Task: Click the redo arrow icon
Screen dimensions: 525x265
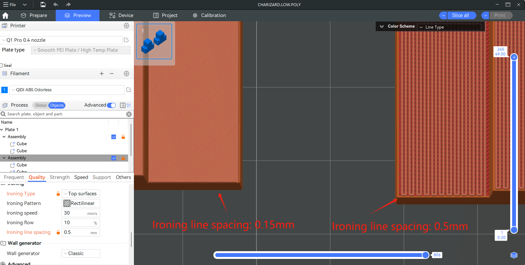Action: pos(68,4)
